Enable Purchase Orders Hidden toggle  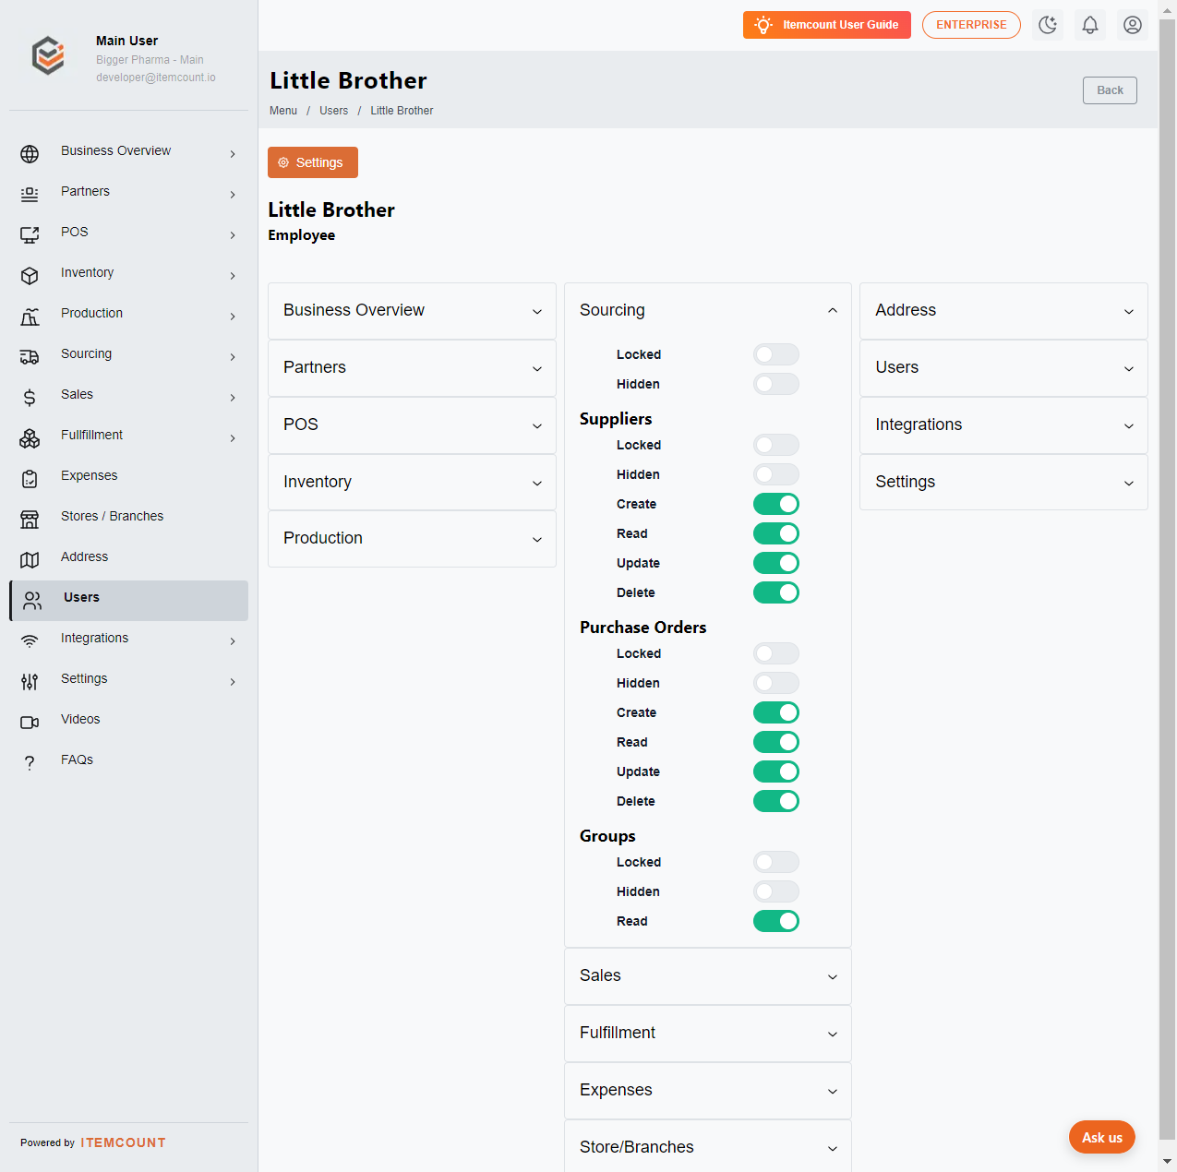[x=776, y=683]
